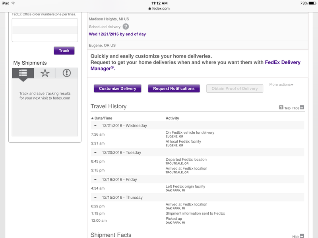Select the '6:29 pm' time entry
Image resolution: width=318 pixels, height=238 pixels.
tap(98, 206)
